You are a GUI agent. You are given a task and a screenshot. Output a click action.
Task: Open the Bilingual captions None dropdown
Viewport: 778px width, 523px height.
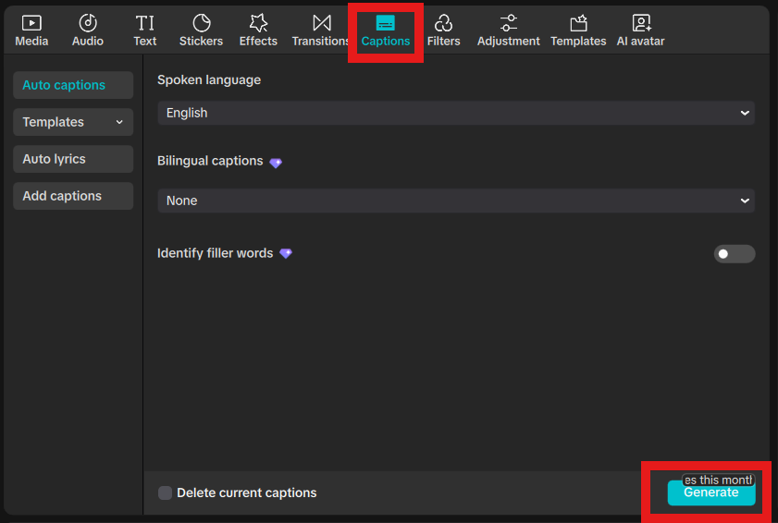pos(456,201)
